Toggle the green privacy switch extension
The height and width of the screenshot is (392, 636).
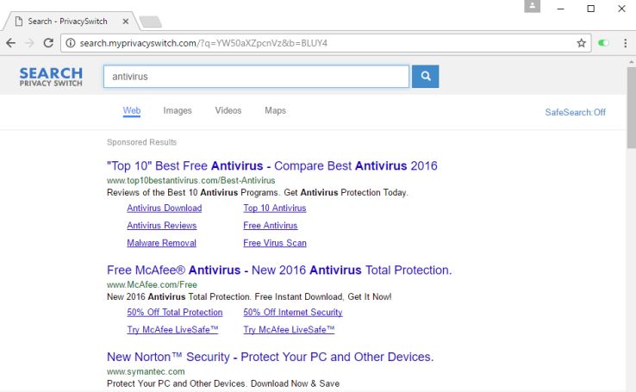coord(603,42)
